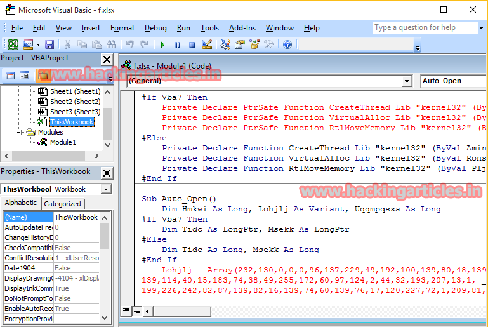The image size is (488, 327).
Task: Open Properties Window toolbar icon
Action: [x=240, y=44]
